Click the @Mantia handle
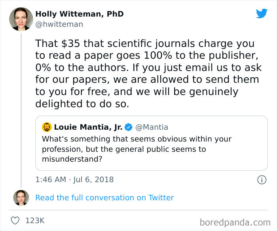Screen dimensions: 277x231 (152, 127)
